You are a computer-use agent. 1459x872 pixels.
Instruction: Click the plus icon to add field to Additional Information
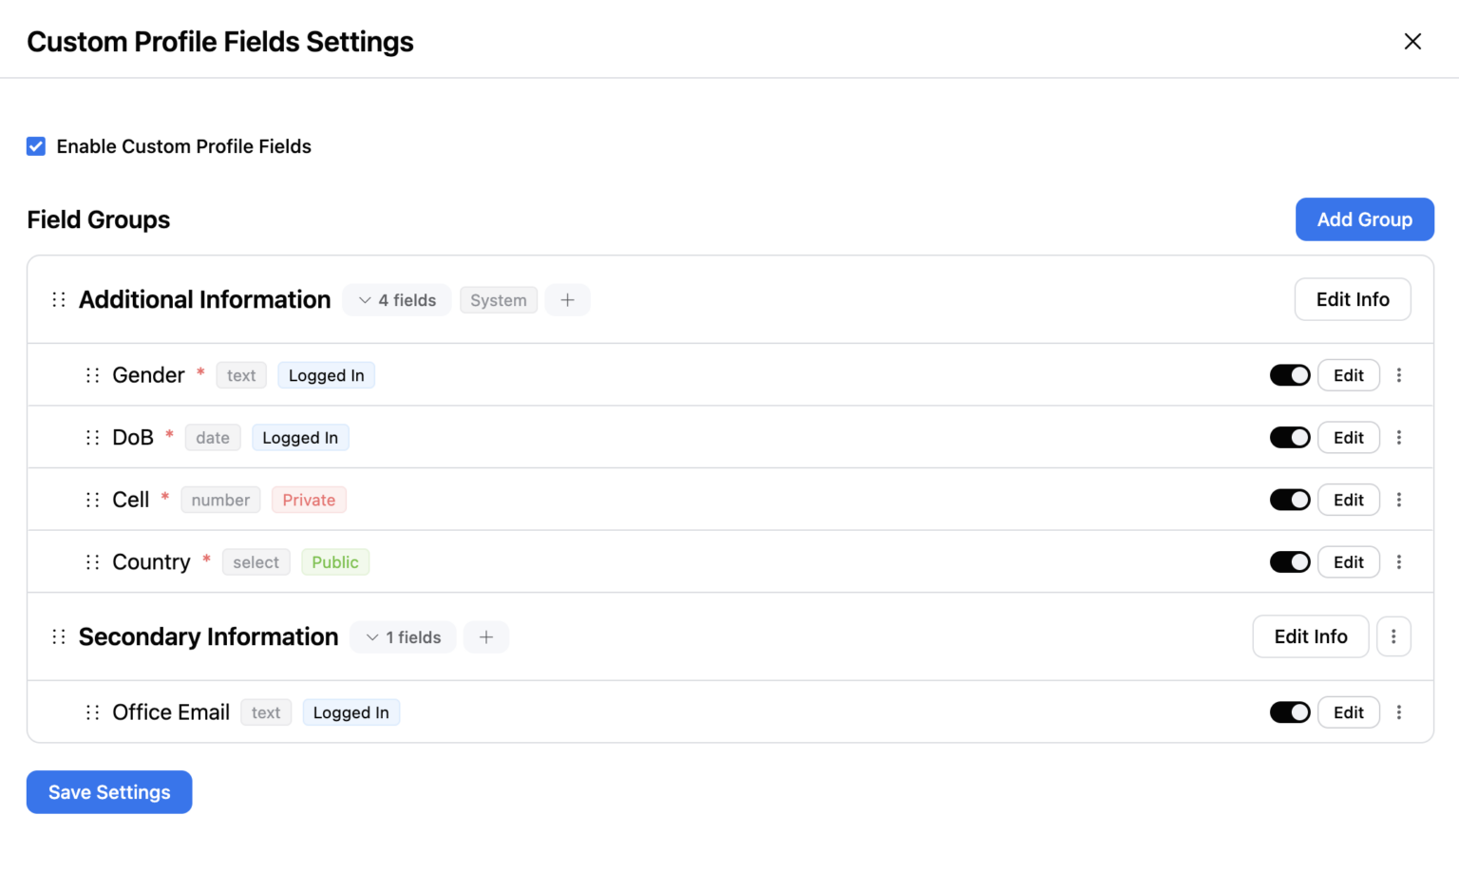tap(567, 299)
